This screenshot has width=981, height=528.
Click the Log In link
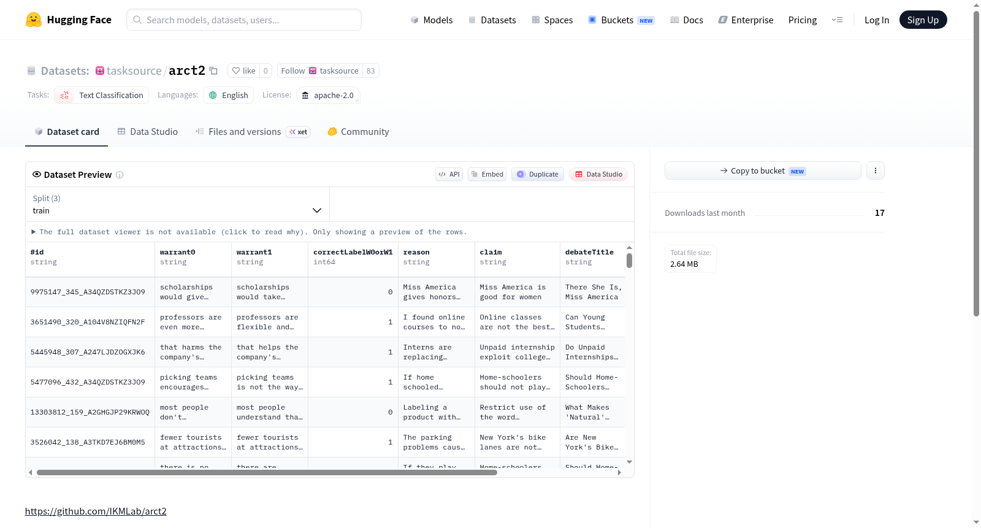(x=877, y=20)
